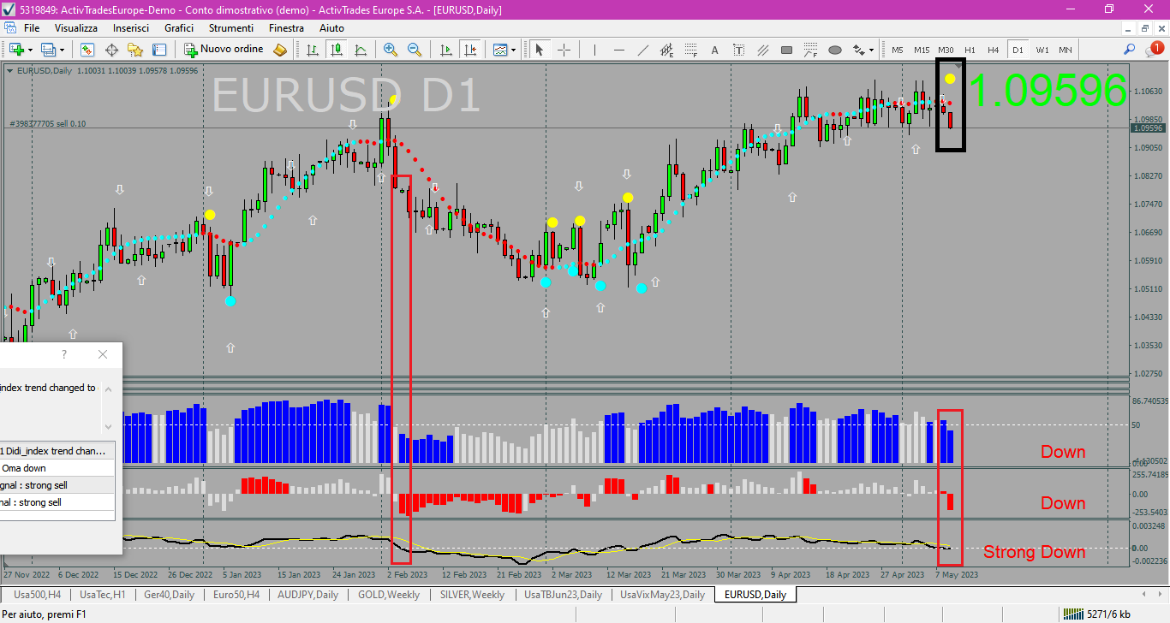Expand the Profiles dropdown arrow

click(62, 50)
